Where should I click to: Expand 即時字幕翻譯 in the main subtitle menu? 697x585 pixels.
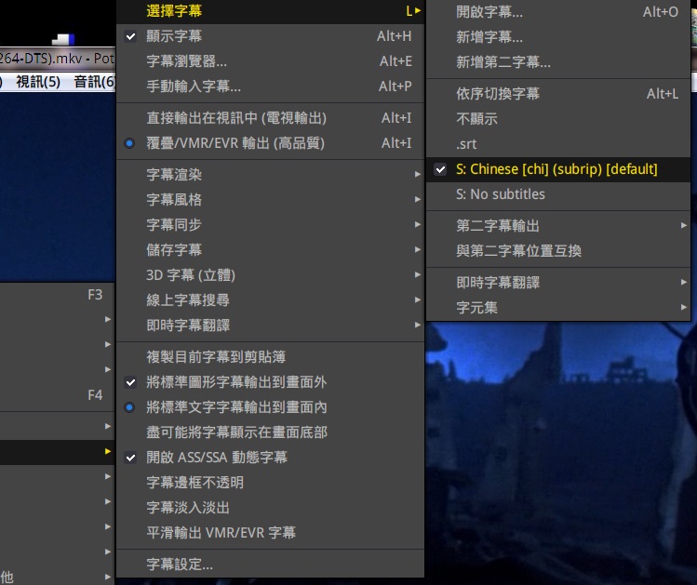point(270,326)
